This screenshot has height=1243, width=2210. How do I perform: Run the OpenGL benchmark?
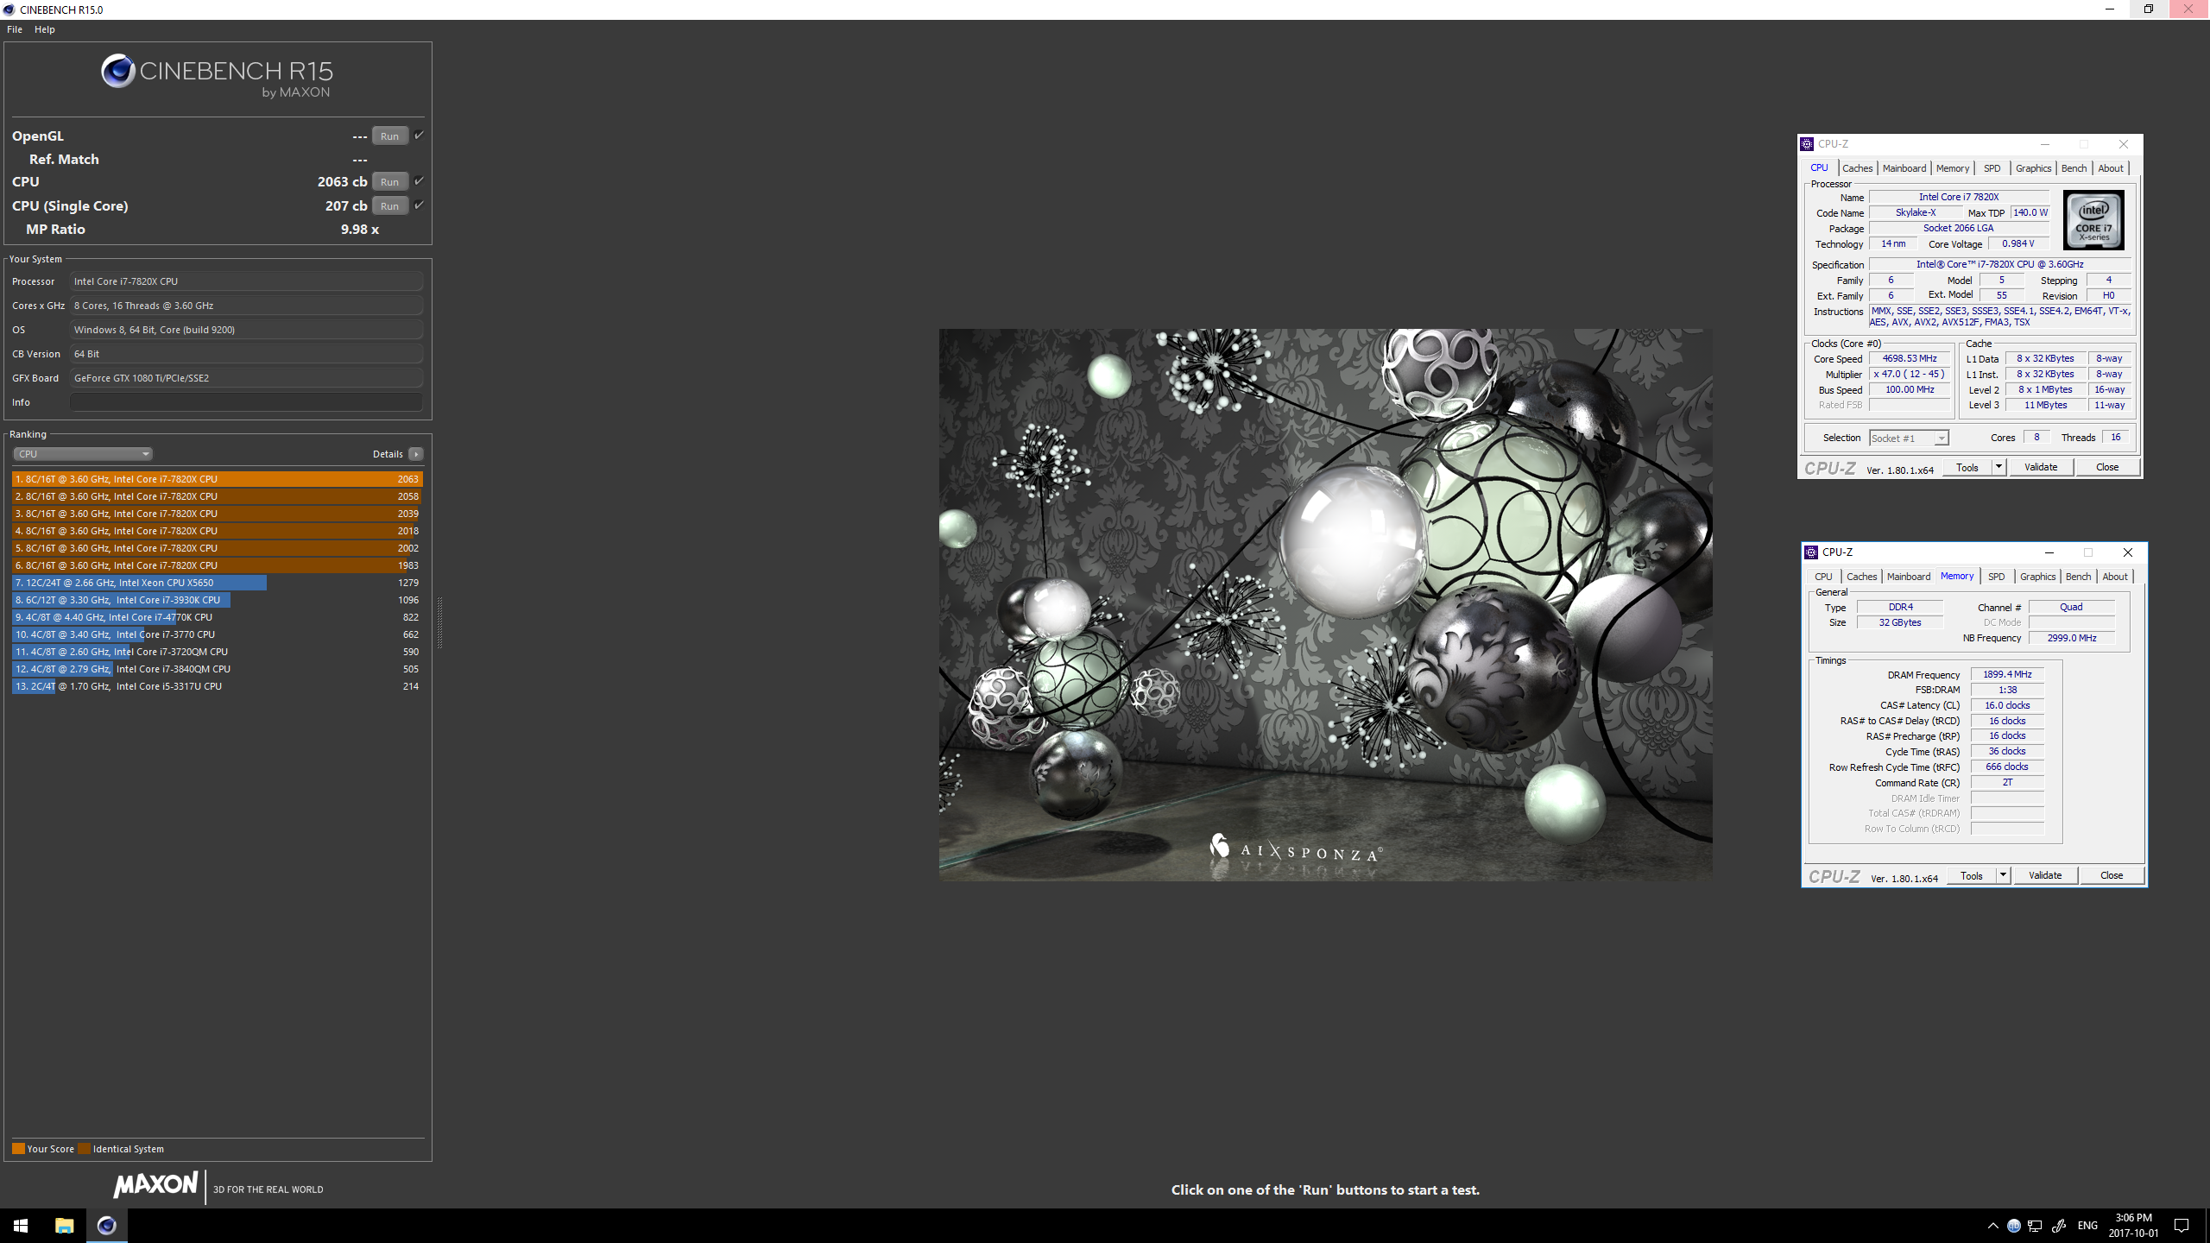coord(390,136)
